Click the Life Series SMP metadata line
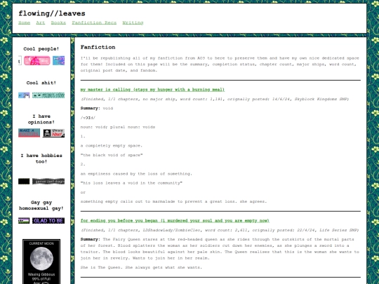The height and width of the screenshot is (284, 379). (220, 230)
